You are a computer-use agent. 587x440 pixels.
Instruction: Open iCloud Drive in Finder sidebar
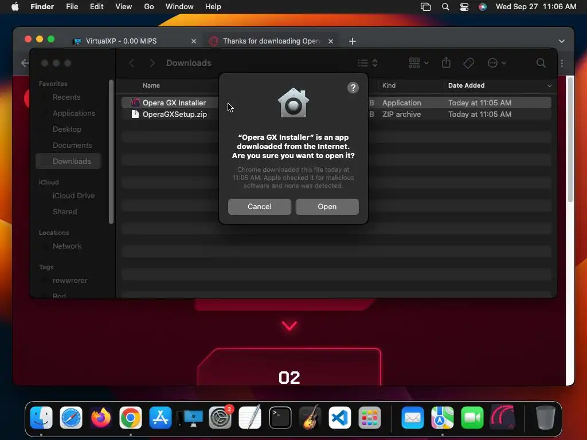click(x=73, y=196)
